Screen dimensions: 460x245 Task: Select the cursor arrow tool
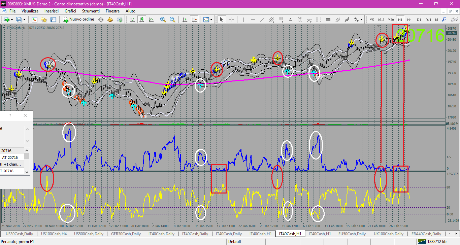222,20
